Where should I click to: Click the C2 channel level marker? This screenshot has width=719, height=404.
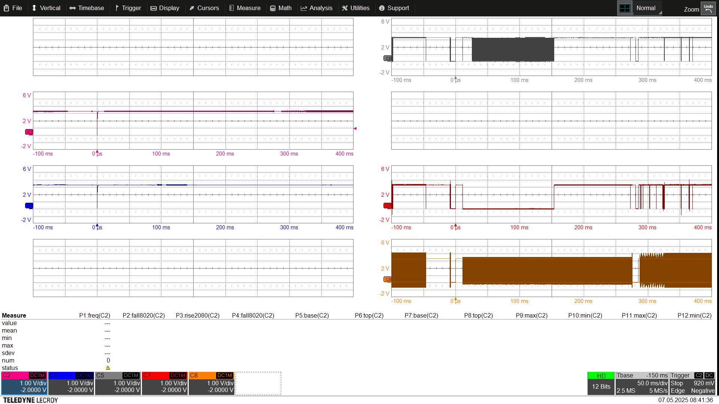point(29,132)
